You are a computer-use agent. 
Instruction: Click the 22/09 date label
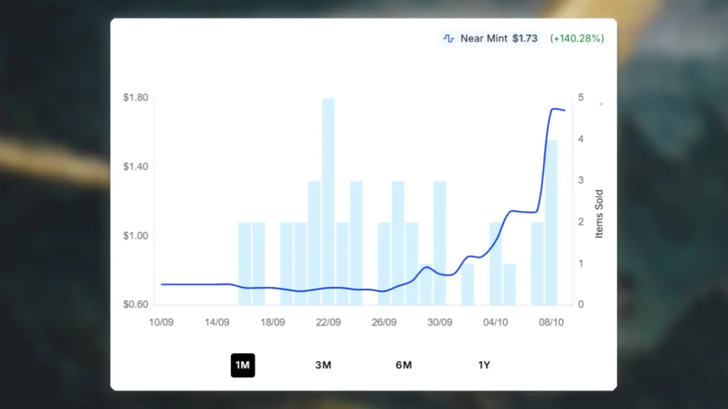click(x=328, y=322)
